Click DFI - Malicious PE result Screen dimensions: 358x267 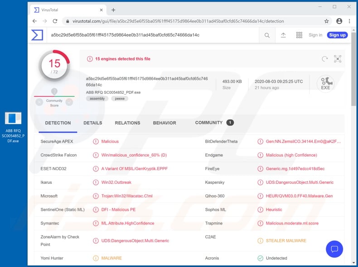[118, 210]
